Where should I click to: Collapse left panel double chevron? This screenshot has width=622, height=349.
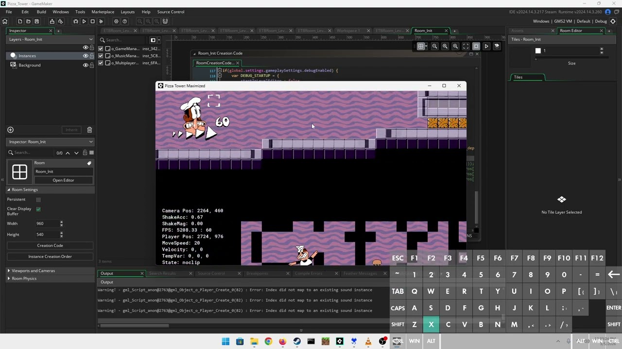pos(2,180)
